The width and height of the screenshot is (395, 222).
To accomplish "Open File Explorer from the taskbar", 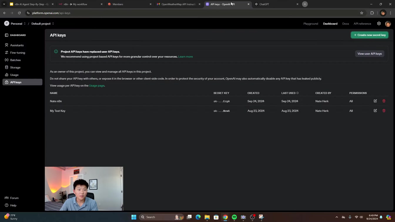I will [x=207, y=217].
